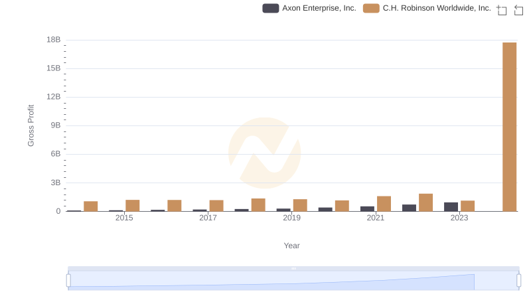Click the Gross Profit axis title
The image size is (531, 306).
pyautogui.click(x=31, y=125)
